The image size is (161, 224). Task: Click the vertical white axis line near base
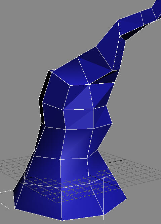[x=104, y=195]
